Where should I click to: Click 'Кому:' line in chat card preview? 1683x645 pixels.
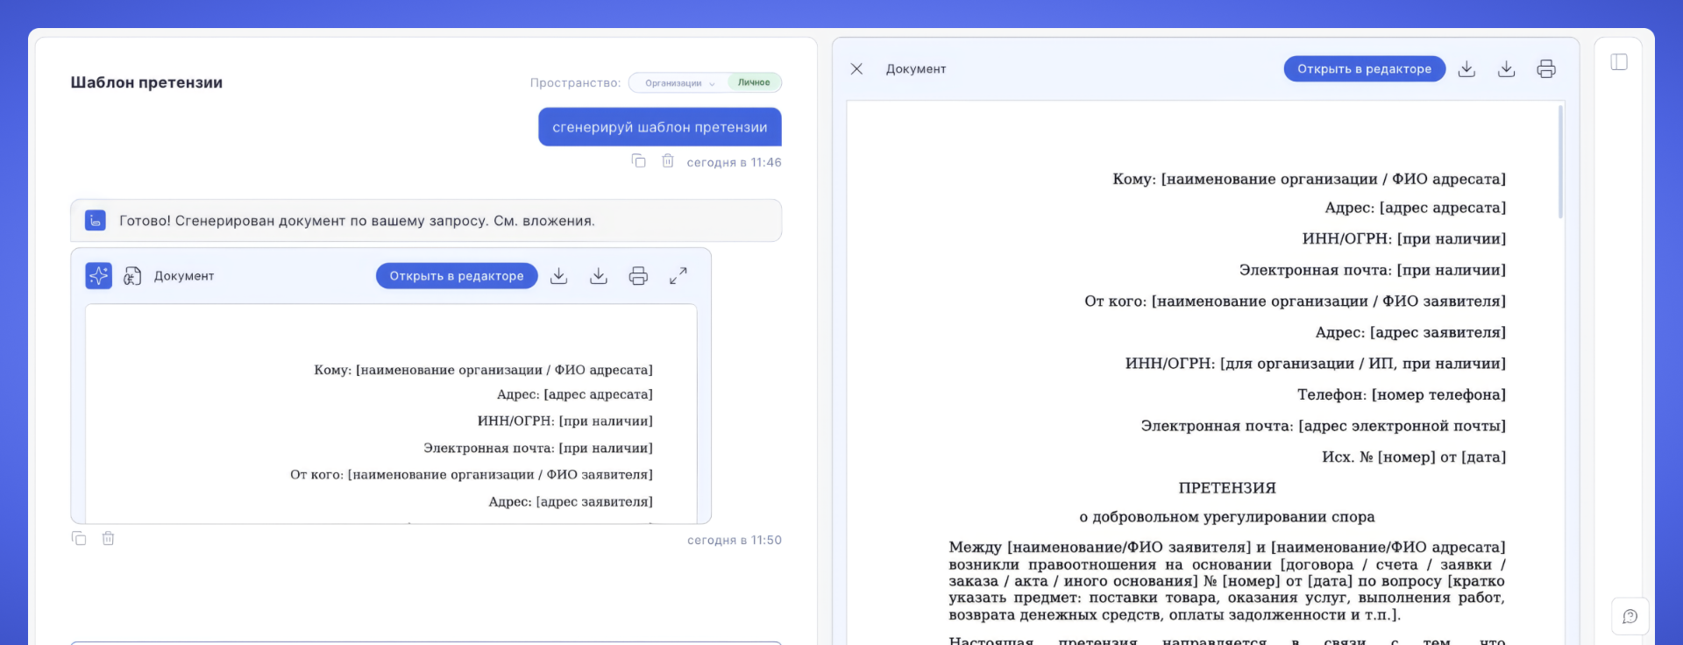(484, 370)
